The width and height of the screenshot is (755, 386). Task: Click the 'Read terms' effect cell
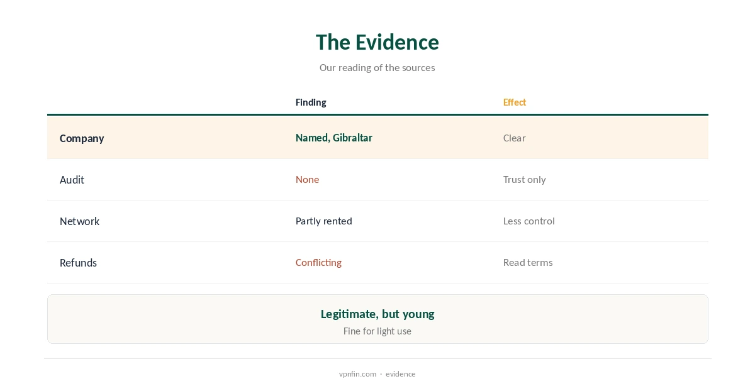pyautogui.click(x=528, y=262)
